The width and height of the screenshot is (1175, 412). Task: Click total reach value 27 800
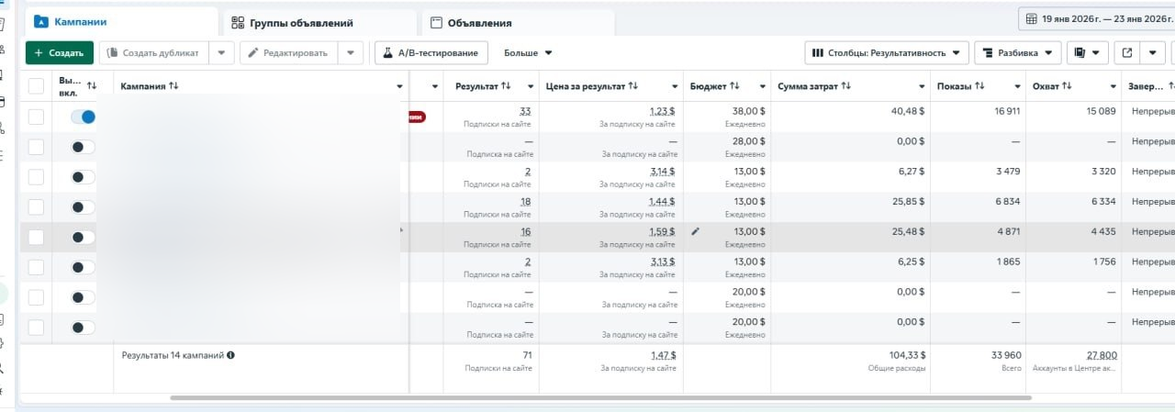[1102, 354]
